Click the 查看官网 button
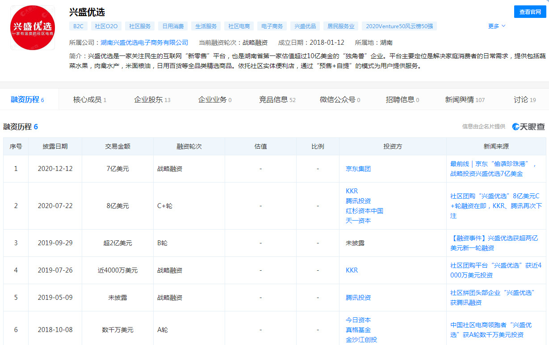This screenshot has height=345, width=549. coord(530,12)
